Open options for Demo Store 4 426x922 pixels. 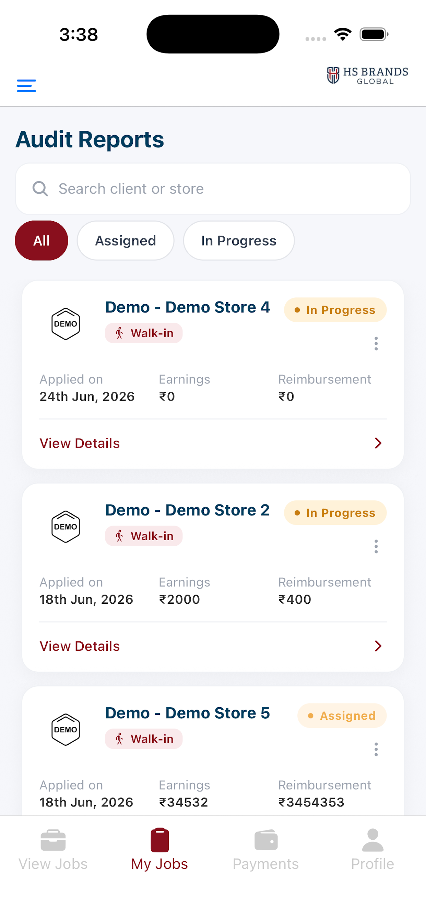[x=376, y=344]
